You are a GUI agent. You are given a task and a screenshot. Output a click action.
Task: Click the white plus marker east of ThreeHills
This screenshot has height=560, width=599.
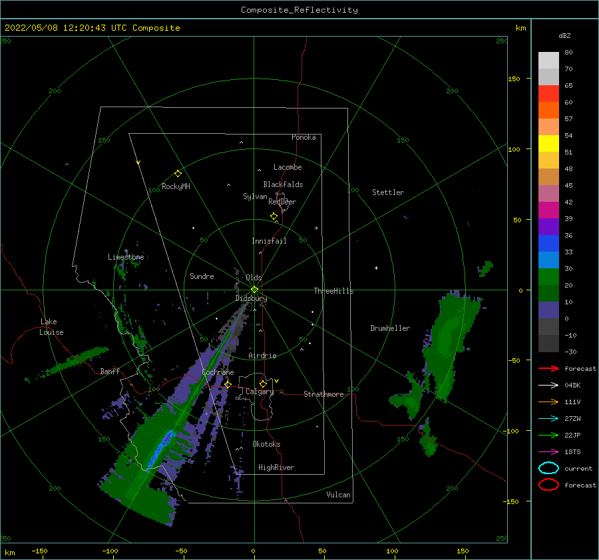376,268
